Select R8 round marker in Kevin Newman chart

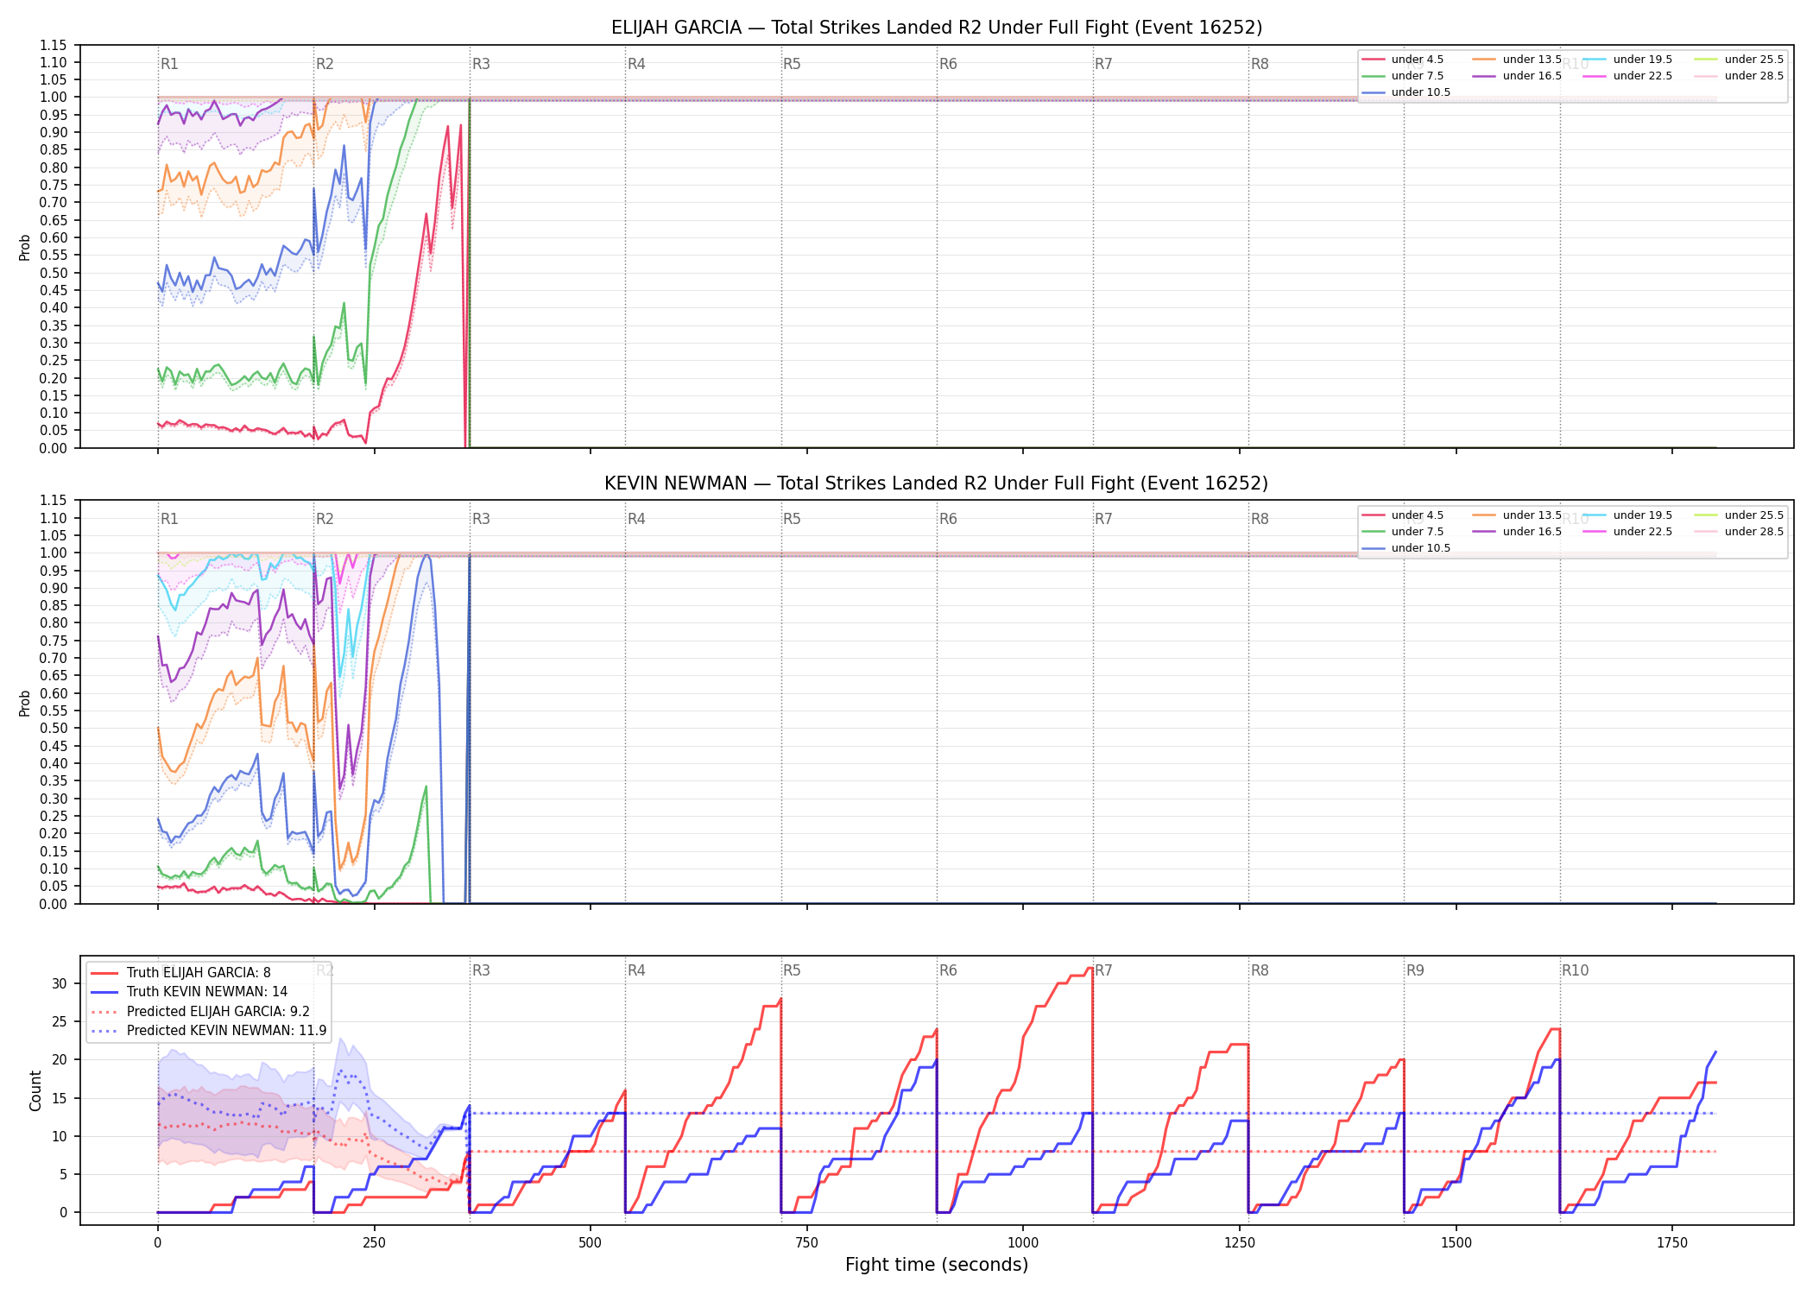pos(1260,519)
